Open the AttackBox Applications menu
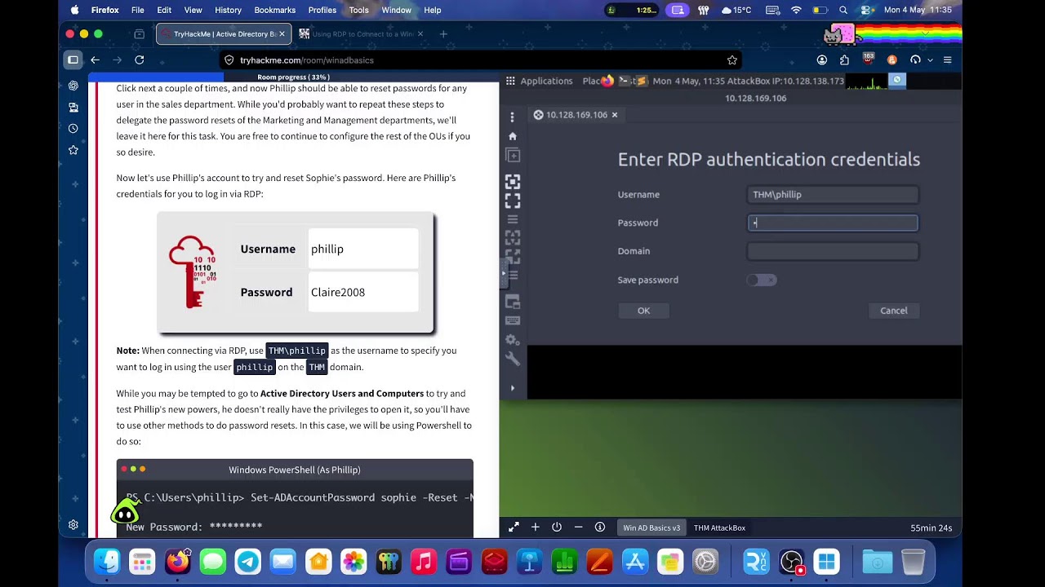Screen dimensions: 1045x587 tap(540, 81)
